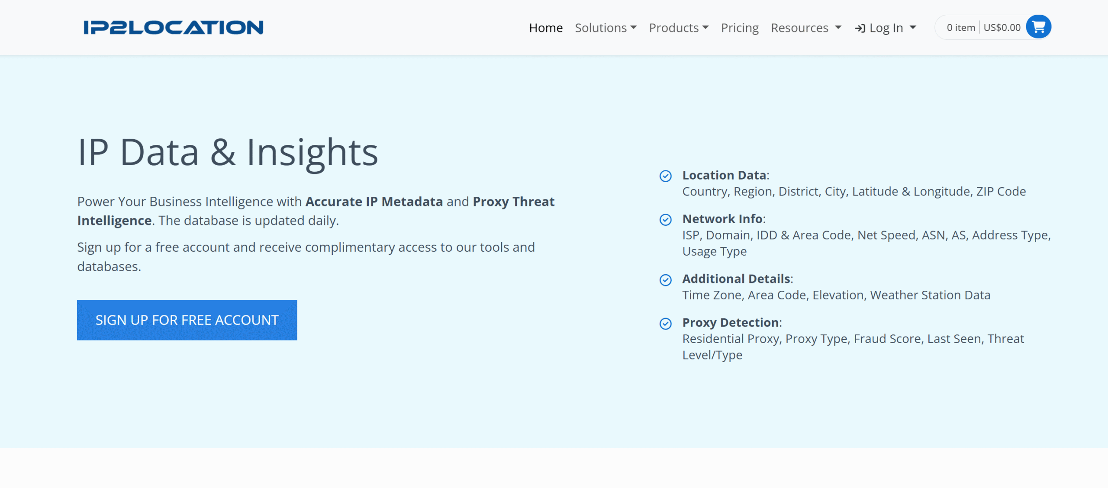Expand the Products dropdown menu
Viewport: 1108px width, 488px height.
click(x=679, y=28)
